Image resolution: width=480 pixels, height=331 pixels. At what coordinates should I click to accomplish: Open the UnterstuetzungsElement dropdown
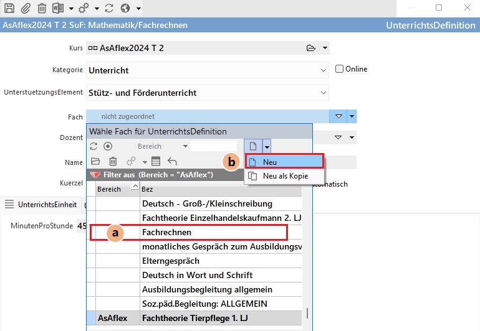pos(323,93)
